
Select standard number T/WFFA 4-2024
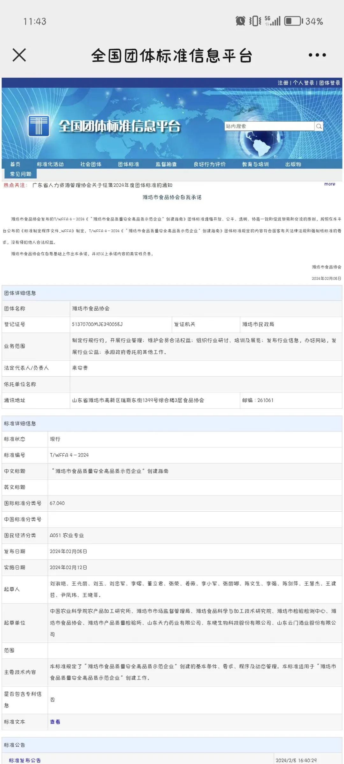point(69,455)
